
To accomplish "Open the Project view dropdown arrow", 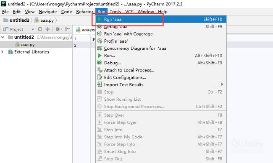I will [33, 29].
